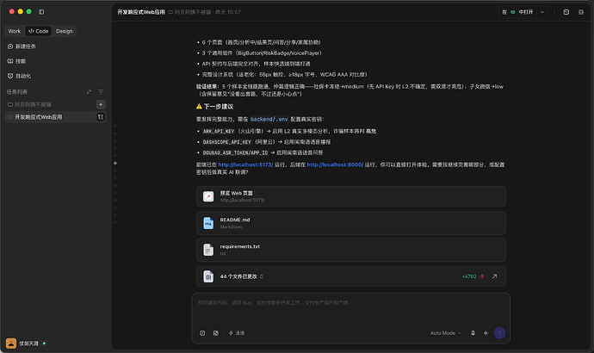Select the 开发响应式Web应用 task in sidebar
This screenshot has width=594, height=353.
tap(55, 117)
